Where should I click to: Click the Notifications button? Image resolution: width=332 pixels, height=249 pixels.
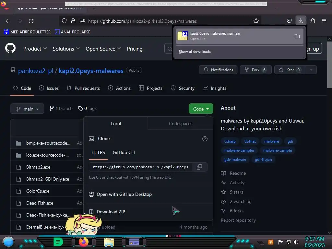[218, 70]
